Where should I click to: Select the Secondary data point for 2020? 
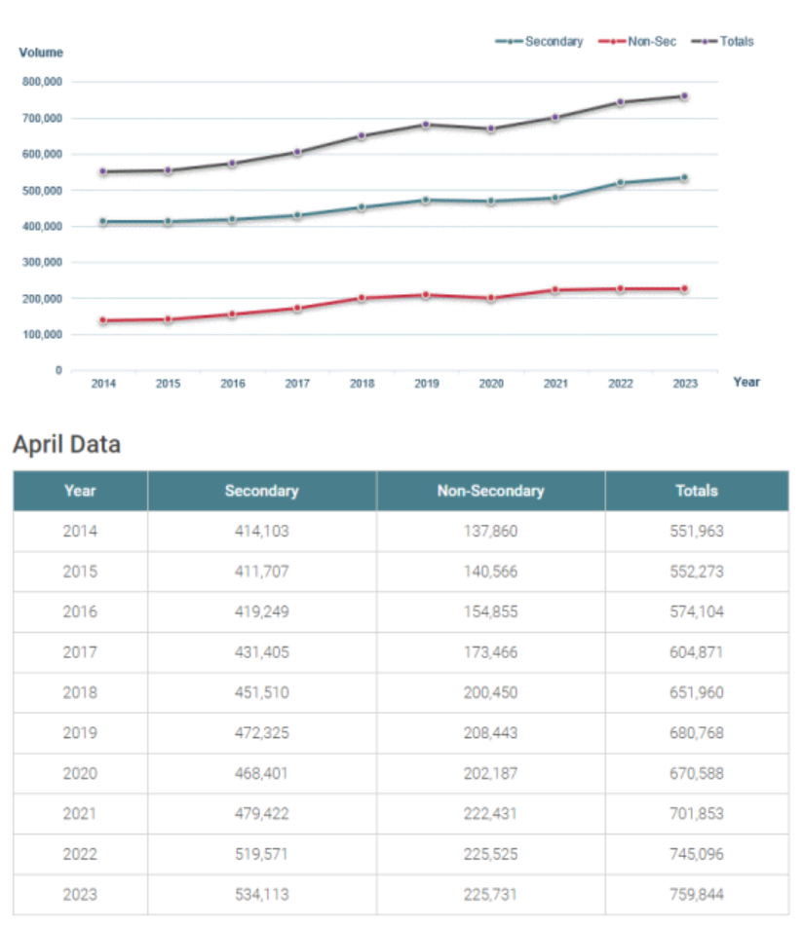491,202
